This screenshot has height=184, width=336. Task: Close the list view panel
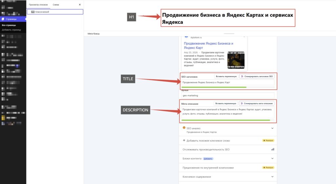[x=80, y=5]
